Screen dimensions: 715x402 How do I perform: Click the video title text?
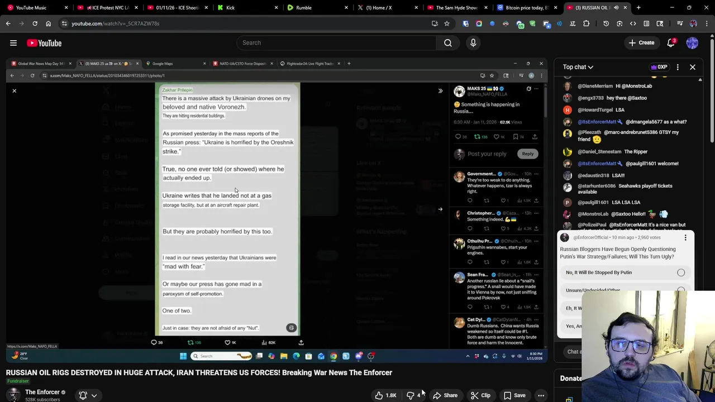[199, 372]
